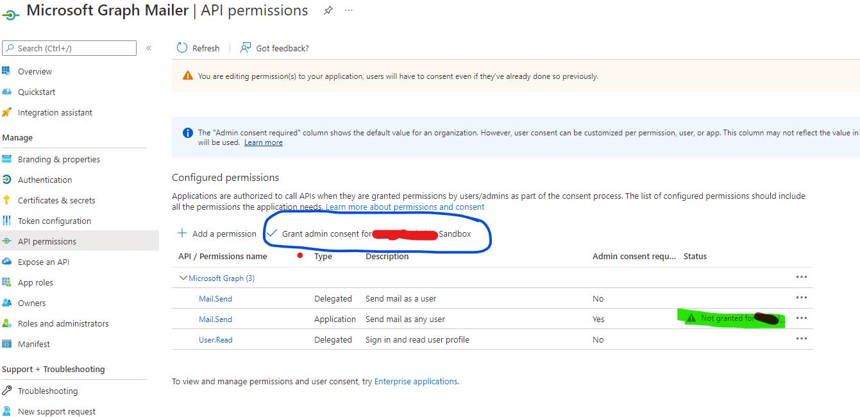Screen dimensions: 860x417
Task: Click the App roles grid icon
Action: coord(6,282)
